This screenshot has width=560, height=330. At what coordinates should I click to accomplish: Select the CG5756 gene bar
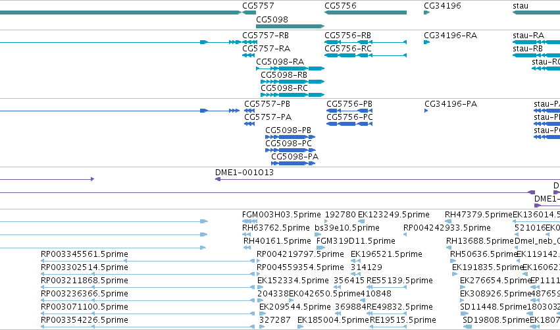[365, 13]
